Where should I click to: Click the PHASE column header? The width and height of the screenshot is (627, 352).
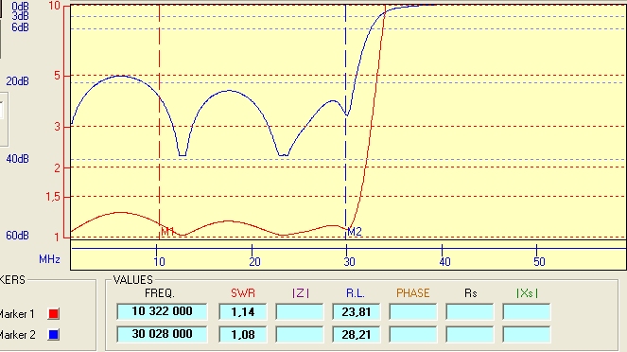tap(412, 293)
